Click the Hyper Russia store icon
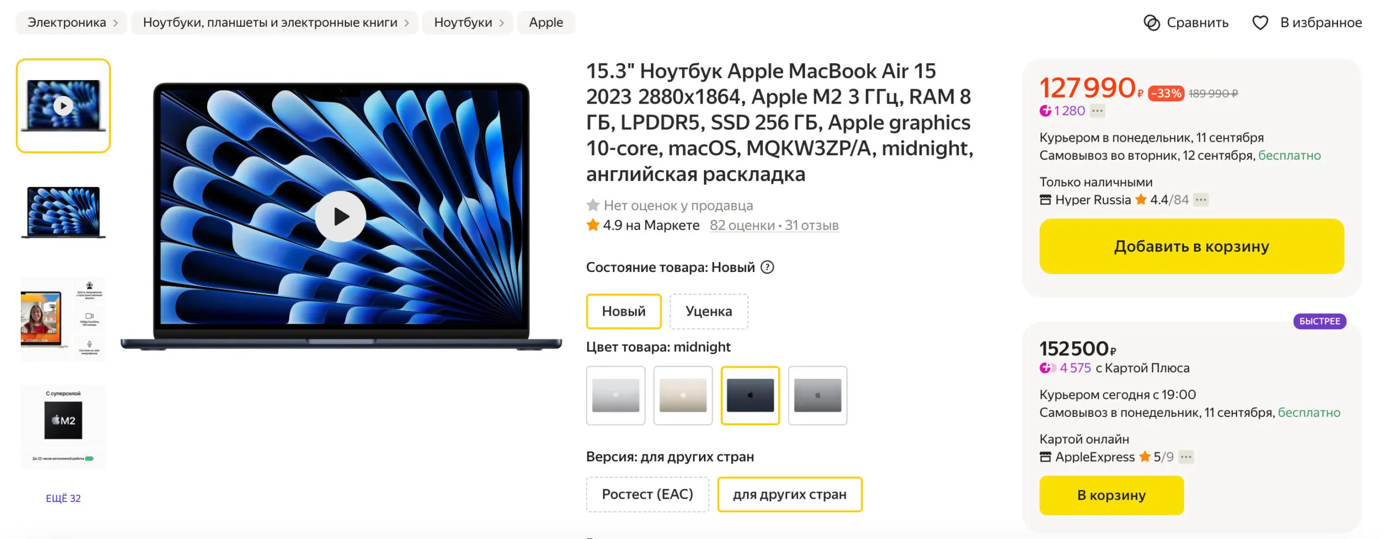Screen dimensions: 1397x539 tap(1045, 200)
